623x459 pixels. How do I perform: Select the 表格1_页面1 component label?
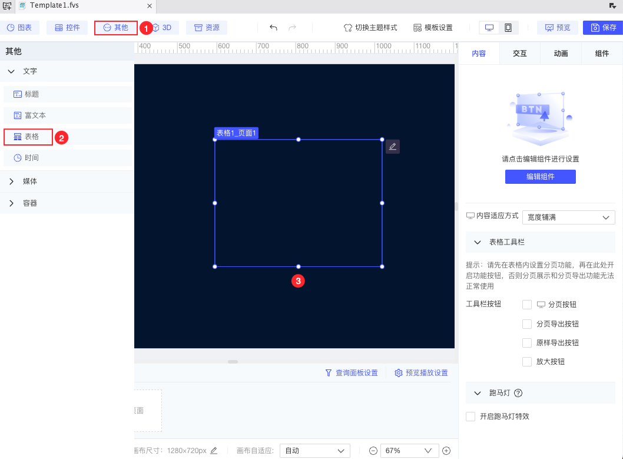236,133
